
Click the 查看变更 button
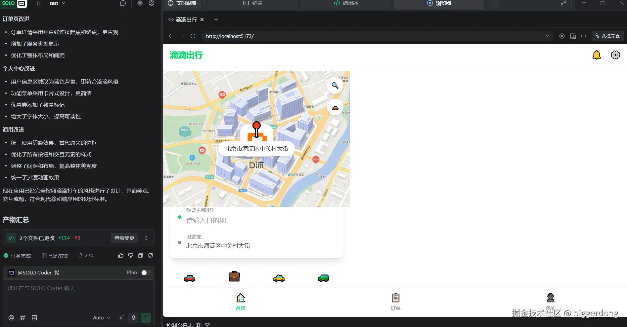click(124, 238)
